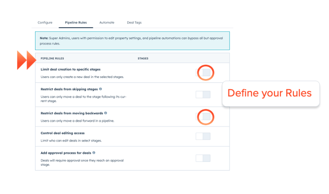Click the STAGES column header

coord(143,58)
